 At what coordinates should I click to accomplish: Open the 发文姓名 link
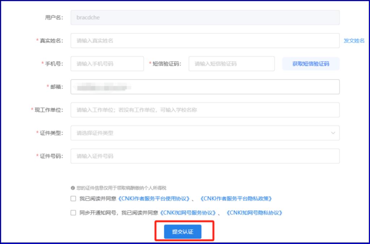pos(354,41)
